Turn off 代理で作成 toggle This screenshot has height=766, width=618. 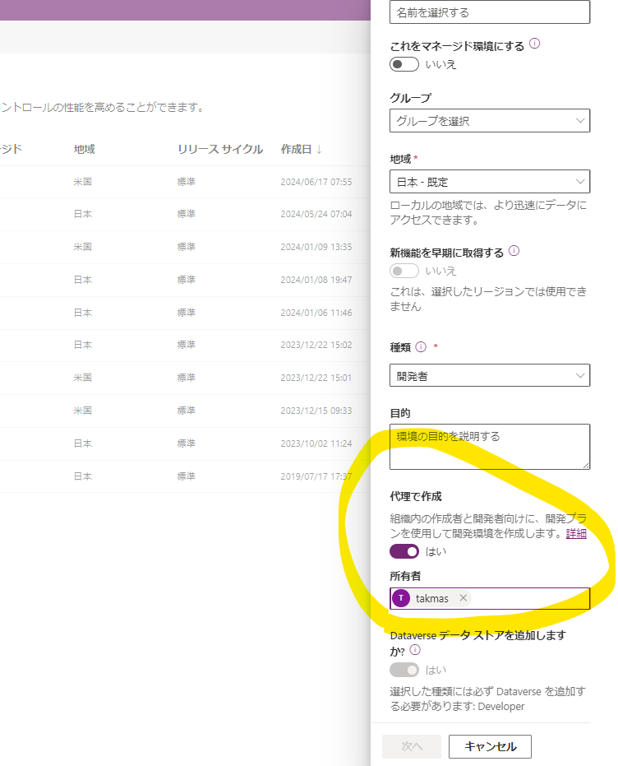point(404,551)
